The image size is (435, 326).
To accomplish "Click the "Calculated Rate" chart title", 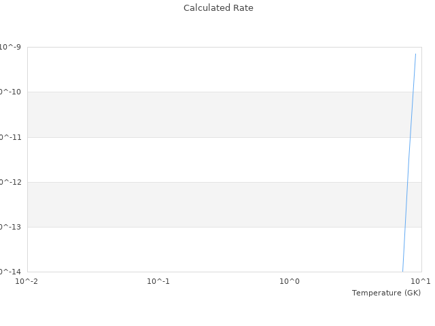I will tap(218, 8).
